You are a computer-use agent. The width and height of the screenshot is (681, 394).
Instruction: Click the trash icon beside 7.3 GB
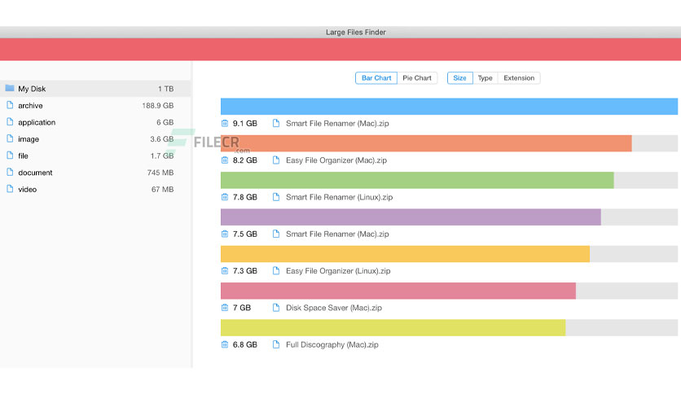(x=225, y=271)
